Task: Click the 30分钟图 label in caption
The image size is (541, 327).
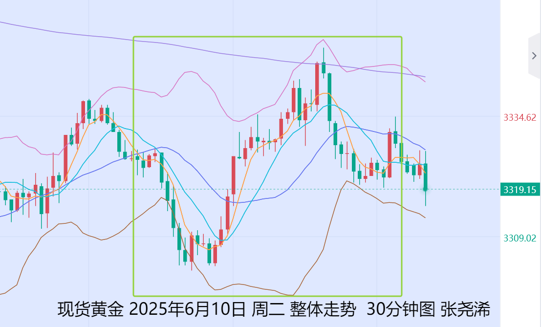Action: 400,309
